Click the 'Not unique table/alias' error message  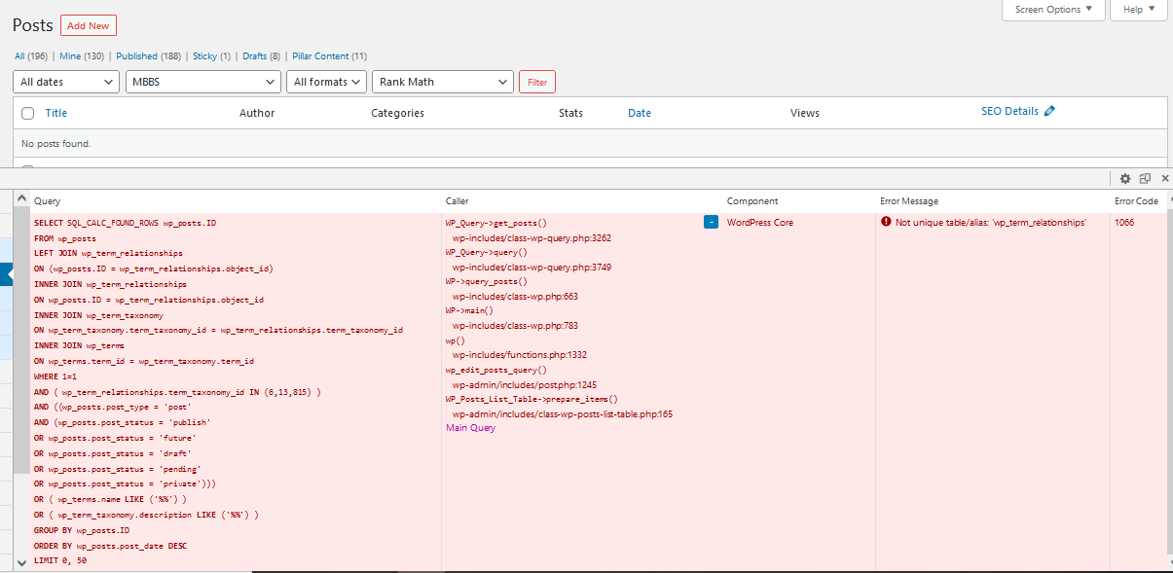pyautogui.click(x=991, y=223)
